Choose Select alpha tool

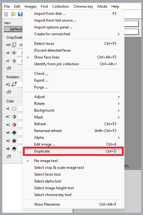[x=73, y=181]
